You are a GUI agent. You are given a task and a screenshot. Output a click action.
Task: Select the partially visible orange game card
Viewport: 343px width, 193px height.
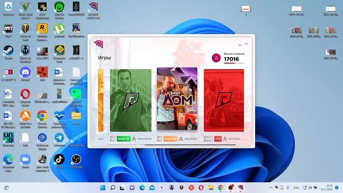tap(101, 100)
